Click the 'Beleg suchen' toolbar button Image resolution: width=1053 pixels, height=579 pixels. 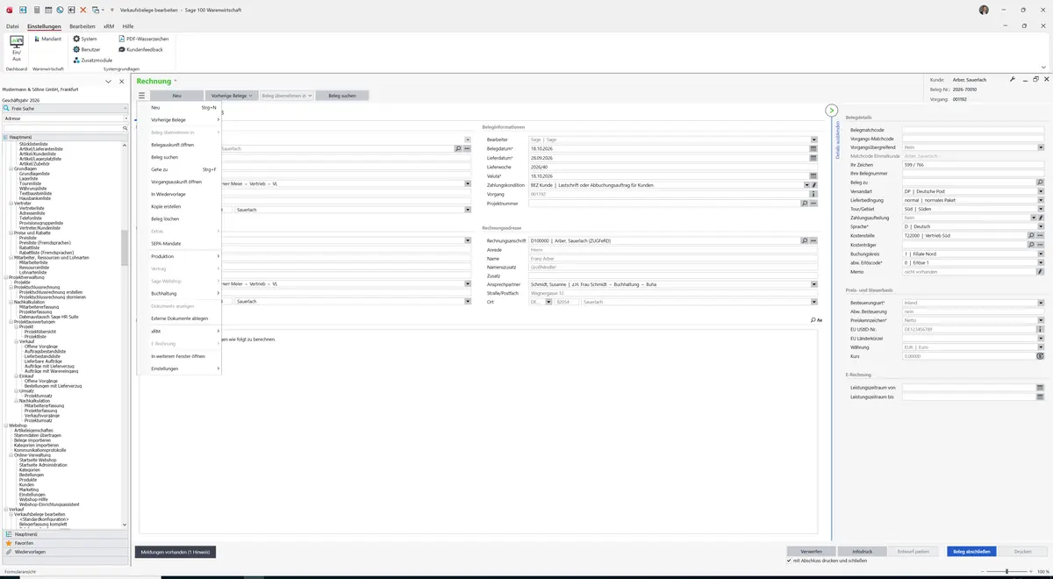click(342, 95)
